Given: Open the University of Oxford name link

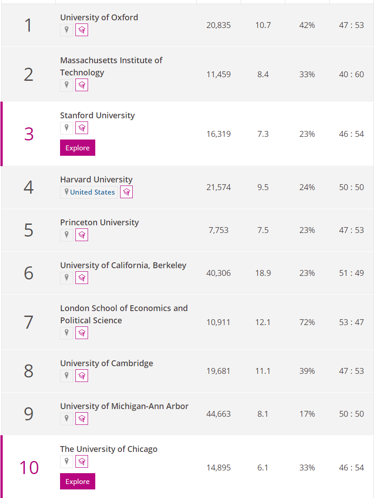Looking at the screenshot, I should click(x=99, y=18).
